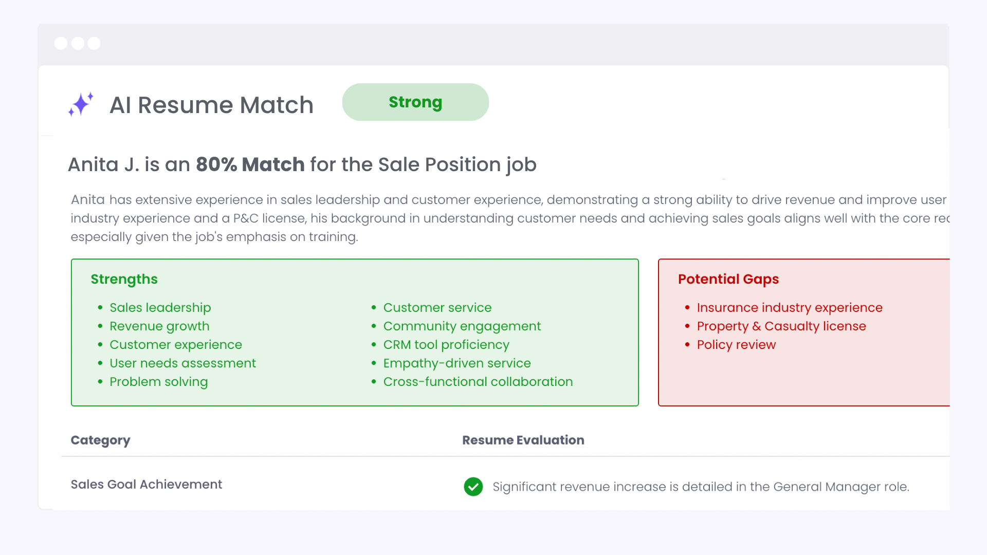Select the Sales Goal Achievement row label
Viewport: 987px width, 555px height.
[146, 485]
